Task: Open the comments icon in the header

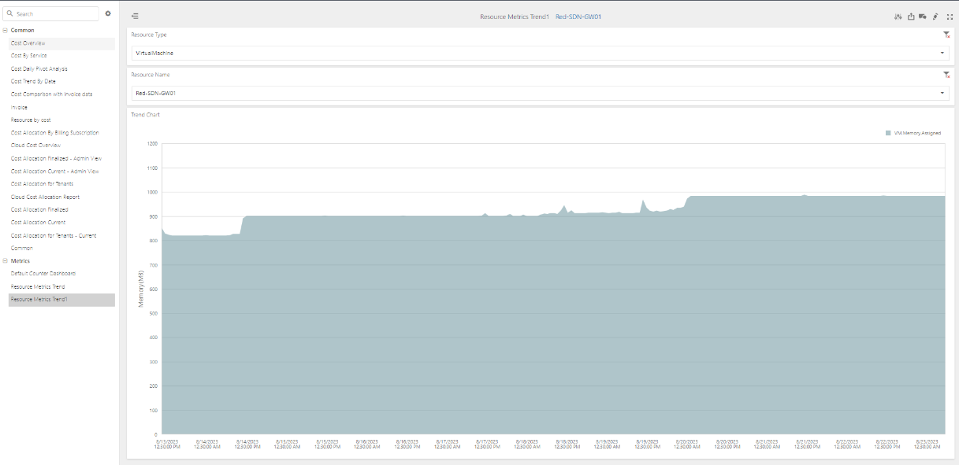Action: pyautogui.click(x=922, y=16)
